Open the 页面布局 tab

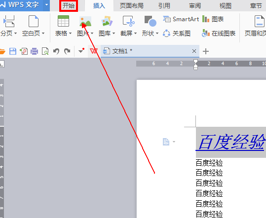tap(132, 6)
